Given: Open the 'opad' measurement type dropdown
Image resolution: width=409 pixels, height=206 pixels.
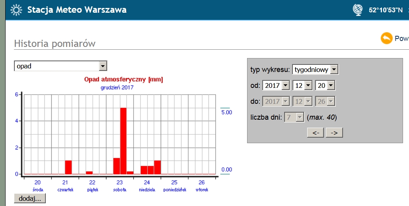Looking at the screenshot, I should click(60, 66).
